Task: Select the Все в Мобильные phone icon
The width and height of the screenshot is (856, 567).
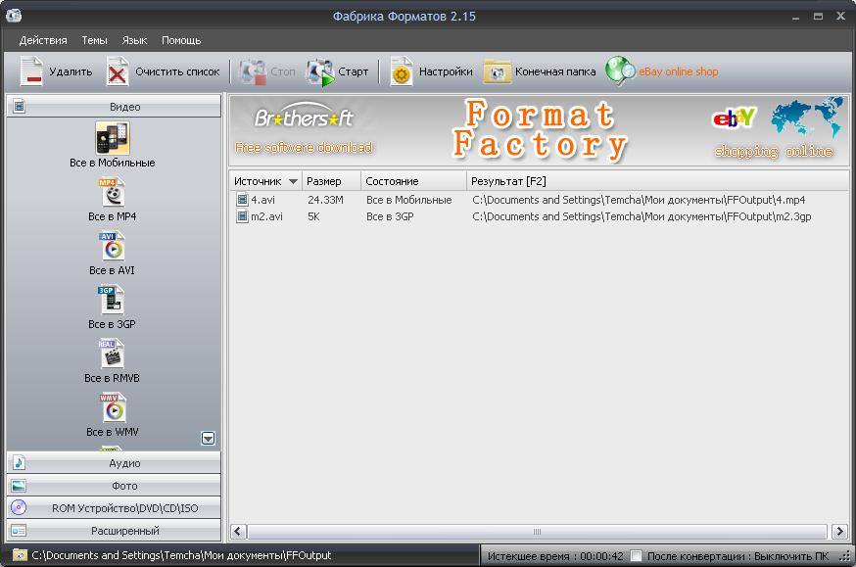Action: click(113, 138)
